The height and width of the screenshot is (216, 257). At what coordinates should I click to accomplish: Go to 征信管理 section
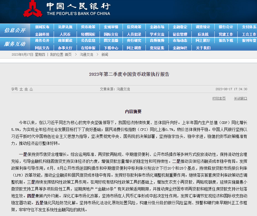pos(180,34)
